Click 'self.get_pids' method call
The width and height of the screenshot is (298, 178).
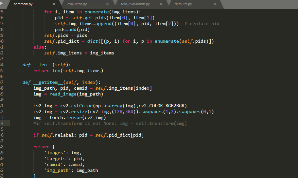pyautogui.click(x=89, y=18)
